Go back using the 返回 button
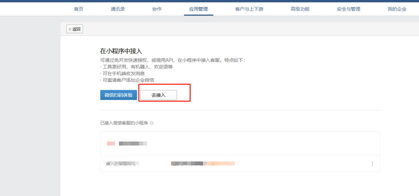Screen dimensions: 419x196 (x=75, y=29)
